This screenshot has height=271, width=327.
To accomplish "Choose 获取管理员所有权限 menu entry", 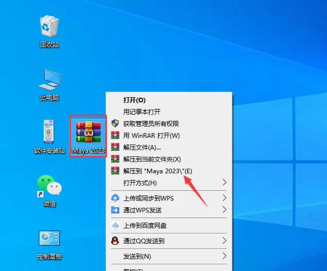I will coord(169,123).
